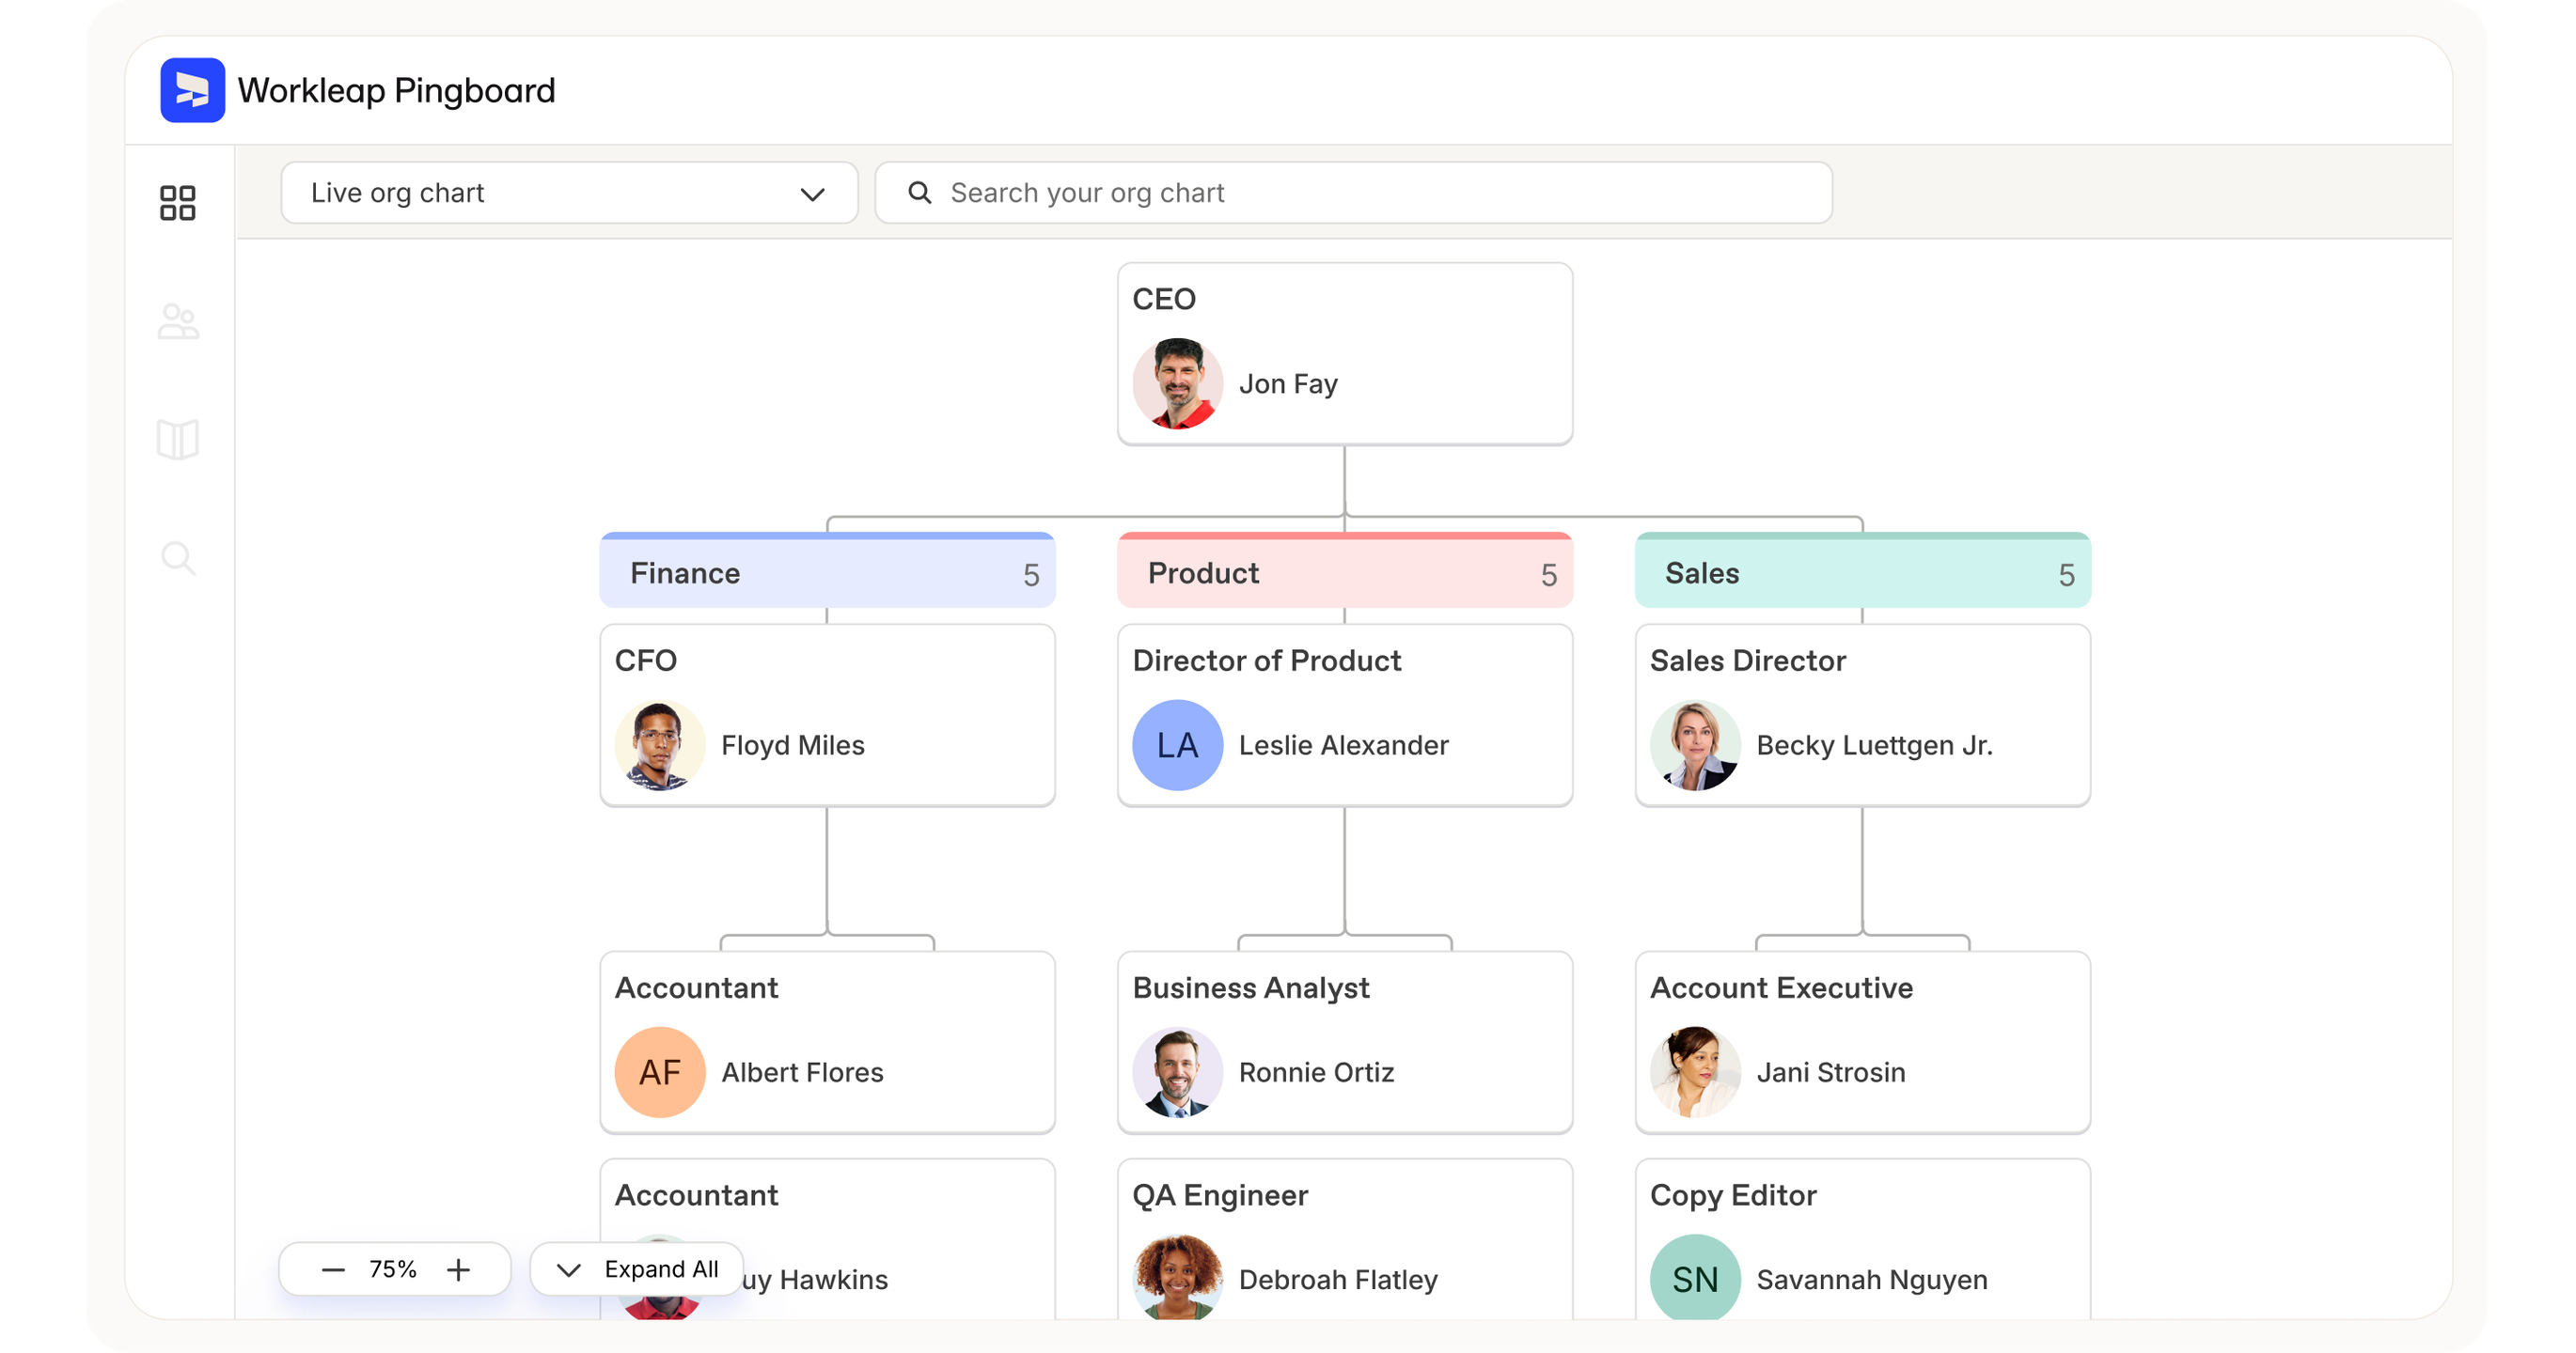This screenshot has height=1353, width=2576.
Task: Click the SN avatar of Savannah Nguyen
Action: click(1695, 1279)
